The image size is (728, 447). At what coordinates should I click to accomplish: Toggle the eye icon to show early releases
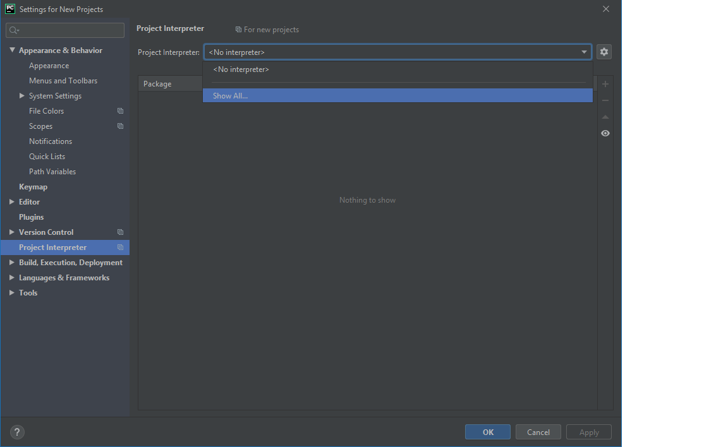605,133
